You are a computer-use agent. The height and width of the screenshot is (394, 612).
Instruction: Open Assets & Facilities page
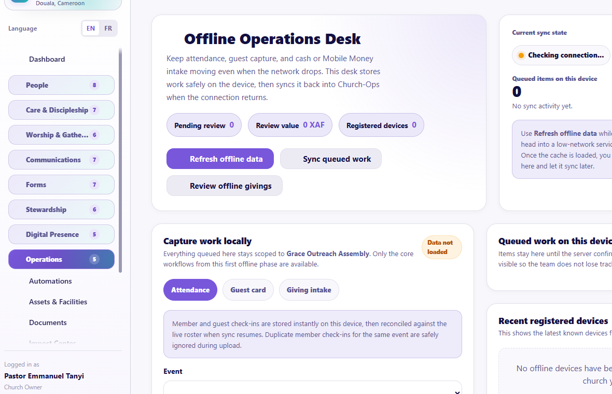pyautogui.click(x=58, y=302)
